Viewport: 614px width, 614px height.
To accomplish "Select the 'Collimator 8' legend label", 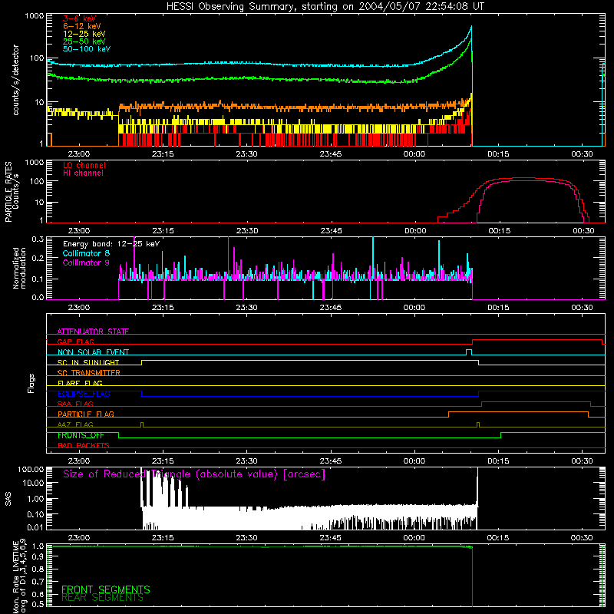I will tap(86, 253).
